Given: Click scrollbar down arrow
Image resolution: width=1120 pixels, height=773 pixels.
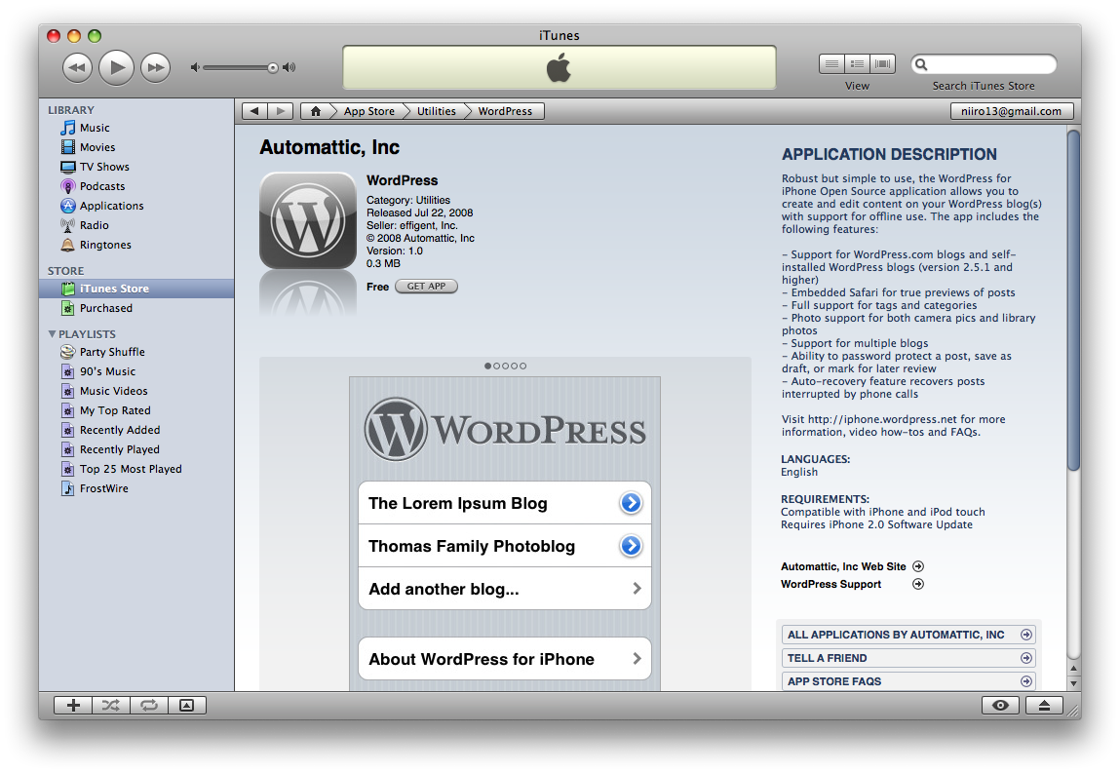Looking at the screenshot, I should (1073, 683).
